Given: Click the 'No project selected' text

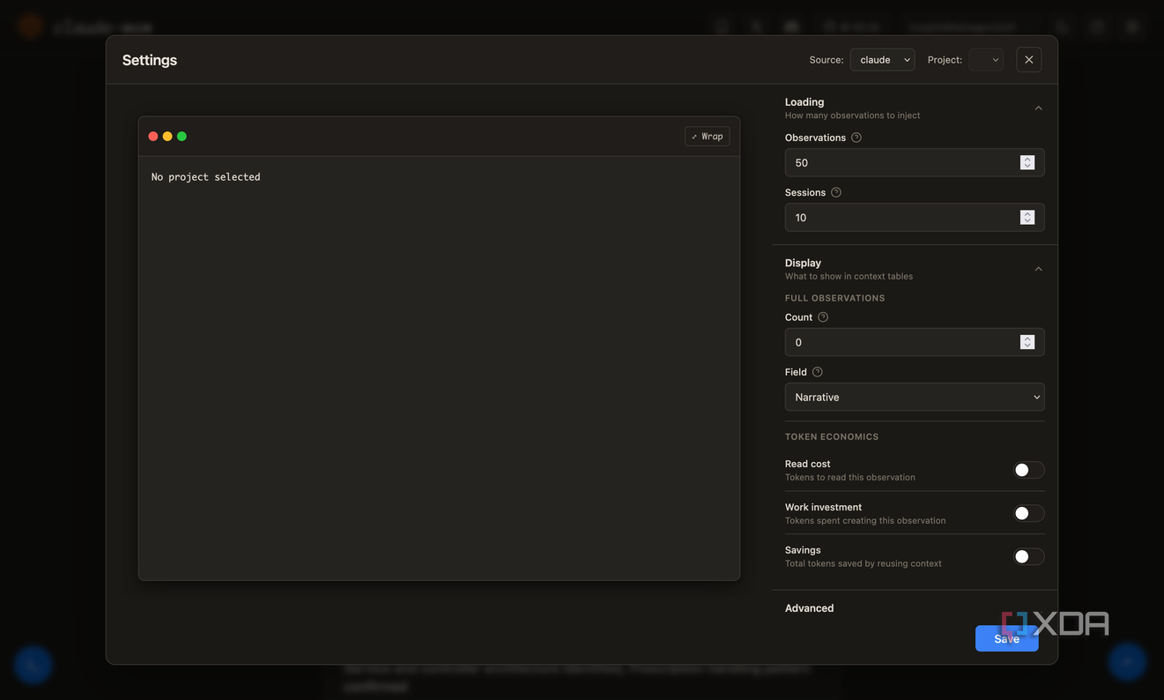Looking at the screenshot, I should 205,177.
